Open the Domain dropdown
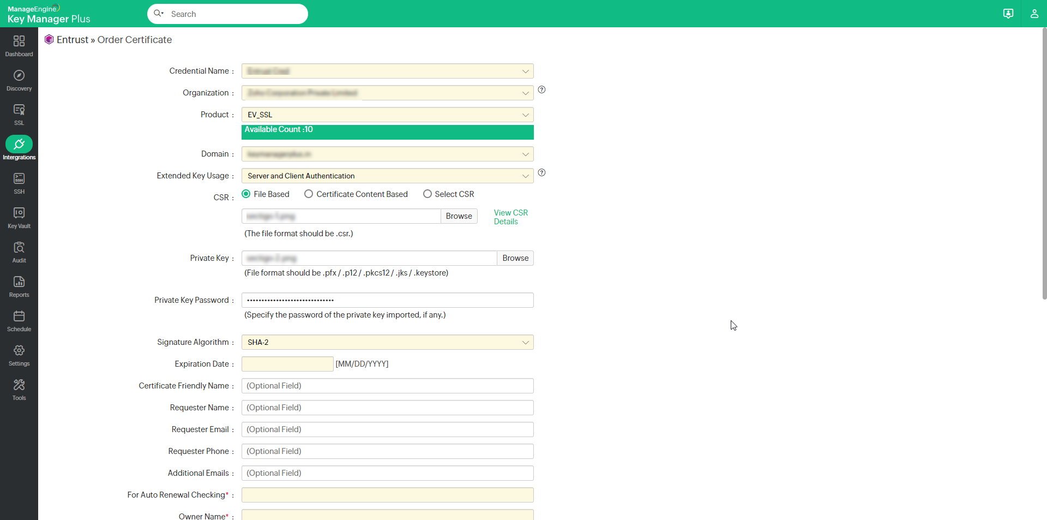The height and width of the screenshot is (520, 1047). click(388, 154)
